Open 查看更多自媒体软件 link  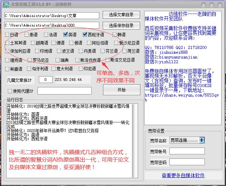(x=183, y=175)
